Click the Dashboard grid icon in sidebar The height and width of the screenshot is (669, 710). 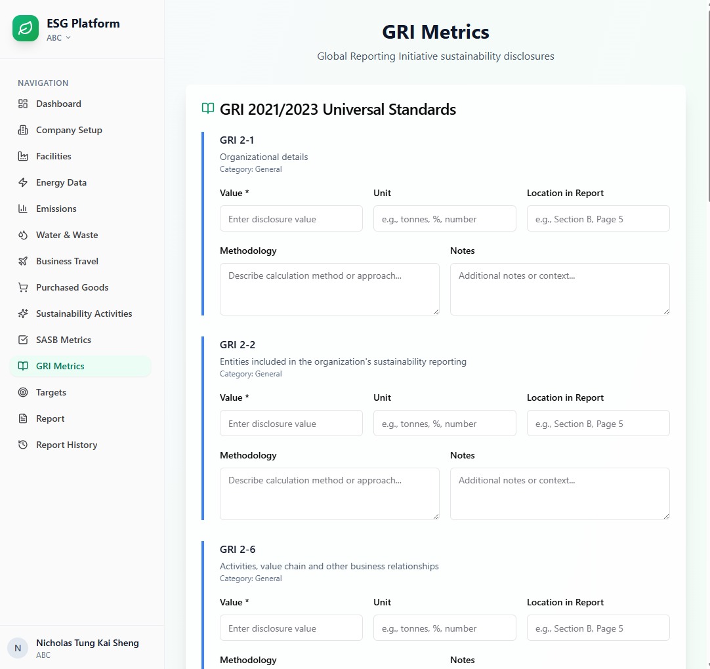[23, 104]
